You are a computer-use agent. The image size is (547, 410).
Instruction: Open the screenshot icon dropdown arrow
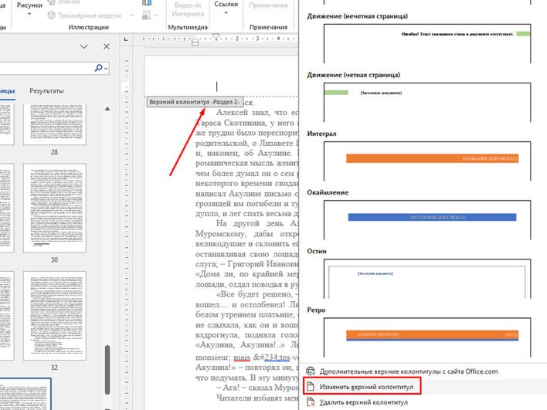click(x=155, y=15)
